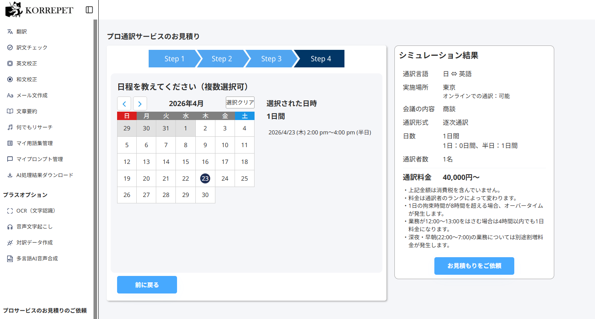Select April 2 on the calendar

click(205, 128)
